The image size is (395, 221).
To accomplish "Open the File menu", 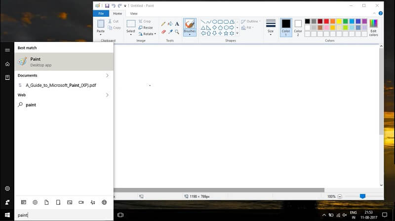I will click(x=101, y=14).
